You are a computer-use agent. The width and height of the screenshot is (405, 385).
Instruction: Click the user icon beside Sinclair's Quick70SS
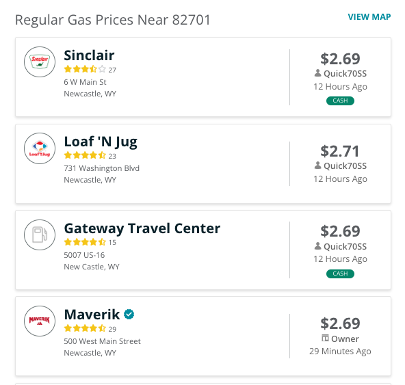click(x=317, y=73)
